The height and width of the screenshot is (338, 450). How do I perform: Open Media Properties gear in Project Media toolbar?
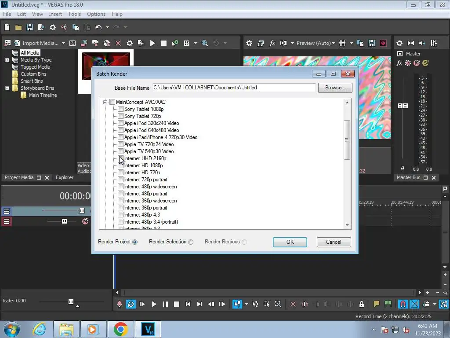[130, 43]
